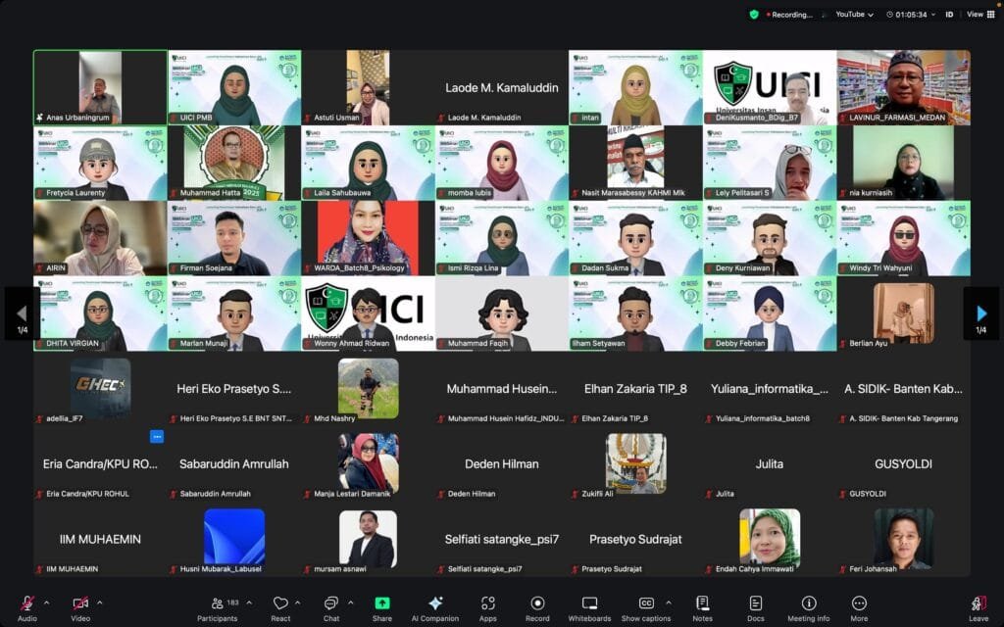Open Whiteboards from the meeting toolbar

coord(589,607)
